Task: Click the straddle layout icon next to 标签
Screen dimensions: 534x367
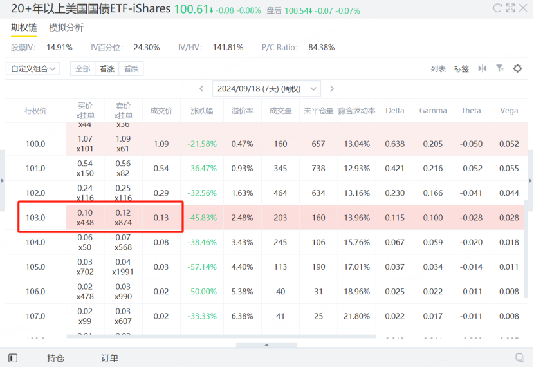Action: click(x=483, y=68)
